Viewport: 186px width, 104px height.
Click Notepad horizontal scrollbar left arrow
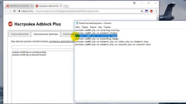pyautogui.click(x=76, y=101)
